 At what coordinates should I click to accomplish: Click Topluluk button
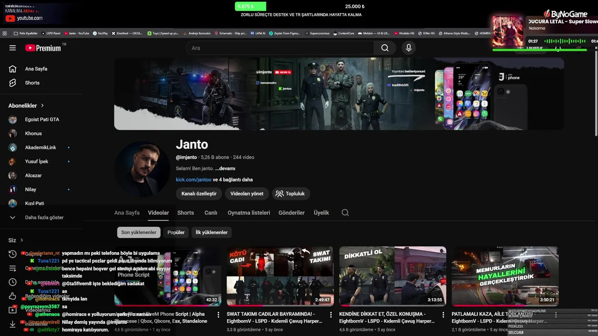pyautogui.click(x=291, y=194)
